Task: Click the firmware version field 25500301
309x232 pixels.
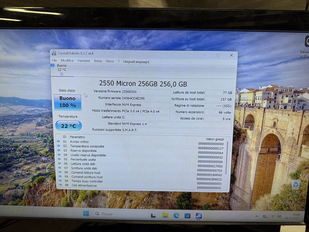Action: (146, 92)
